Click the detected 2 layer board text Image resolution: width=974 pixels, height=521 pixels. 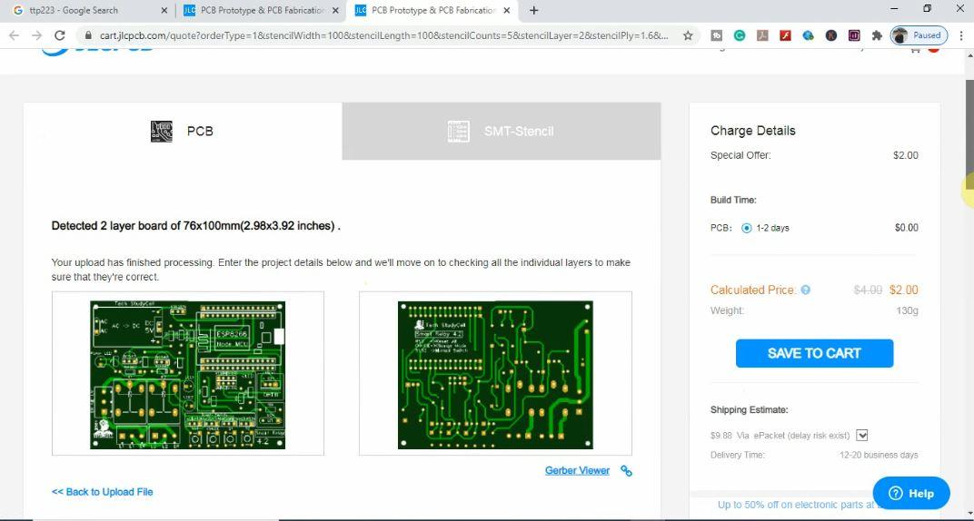tap(195, 226)
